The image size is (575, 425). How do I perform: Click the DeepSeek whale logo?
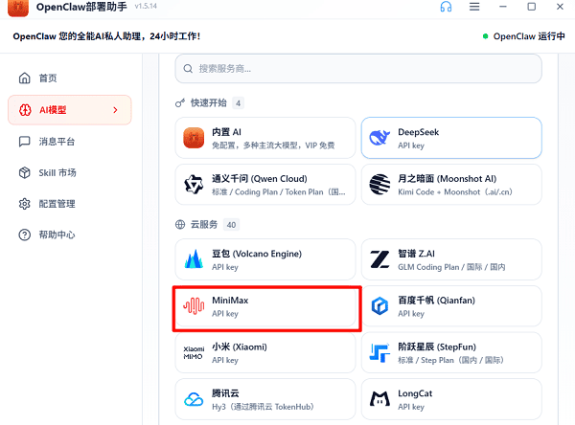(379, 138)
